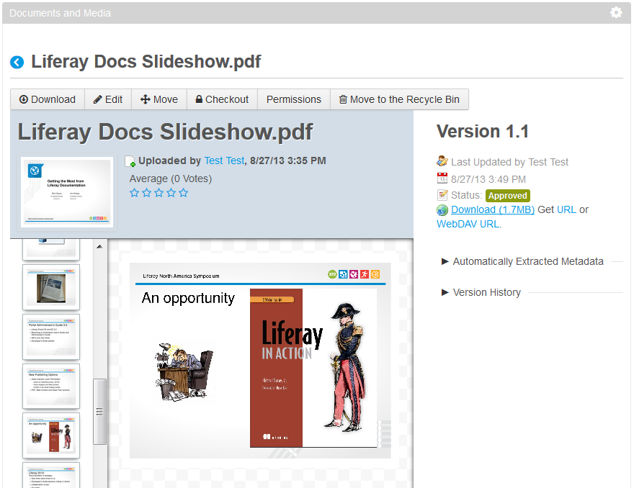634x488 pixels.
Task: Rate the document three stars
Action: point(159,193)
